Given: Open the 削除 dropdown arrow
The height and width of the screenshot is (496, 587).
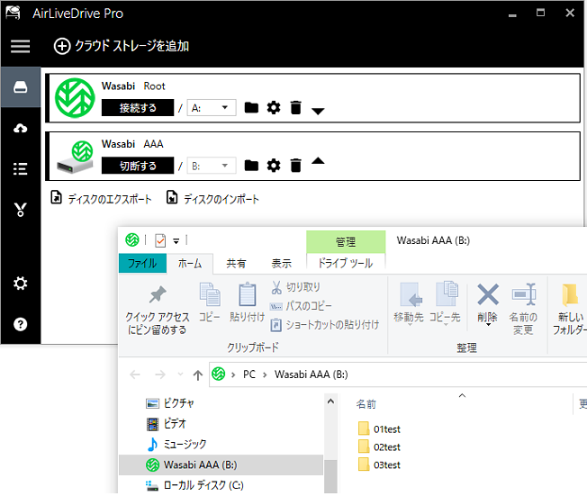Looking at the screenshot, I should [x=488, y=324].
